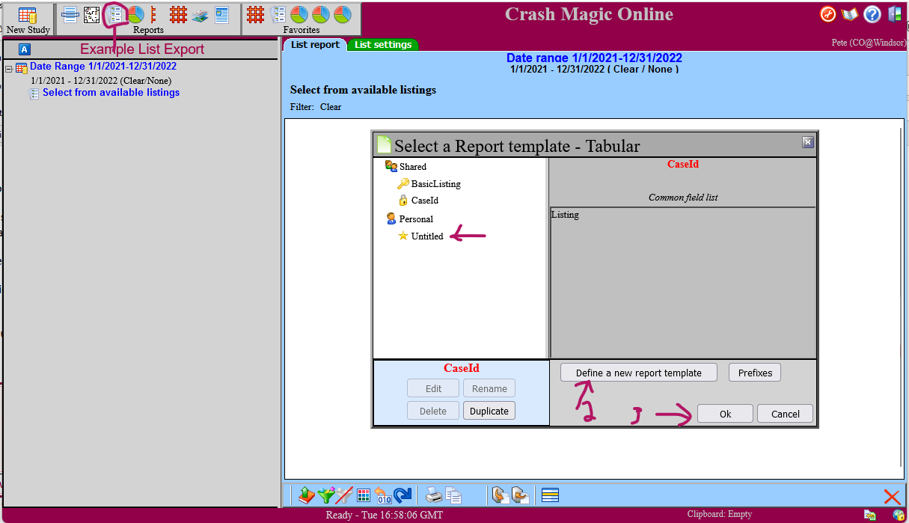Cancel the report template dialog
The width and height of the screenshot is (909, 523).
(786, 414)
